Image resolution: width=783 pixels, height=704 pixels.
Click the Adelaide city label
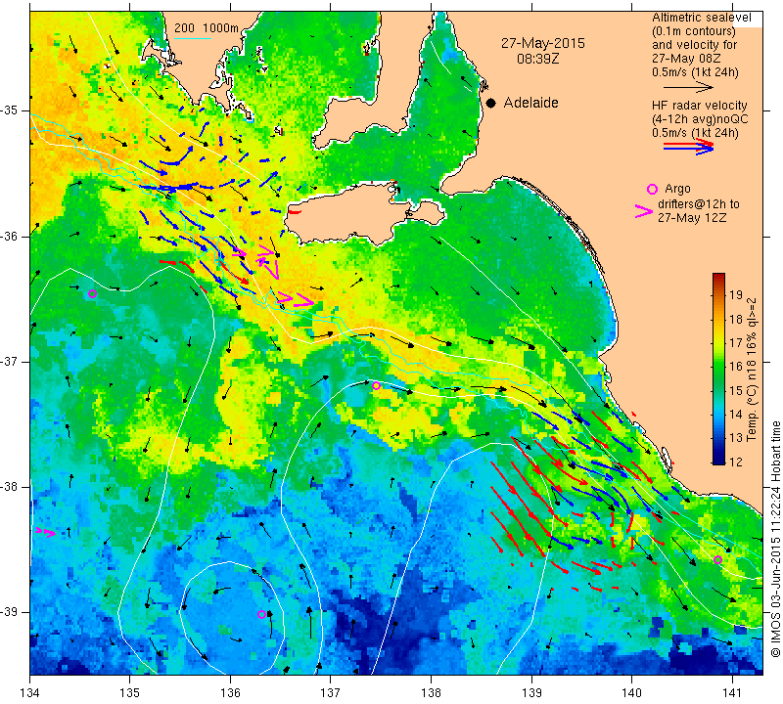point(530,103)
